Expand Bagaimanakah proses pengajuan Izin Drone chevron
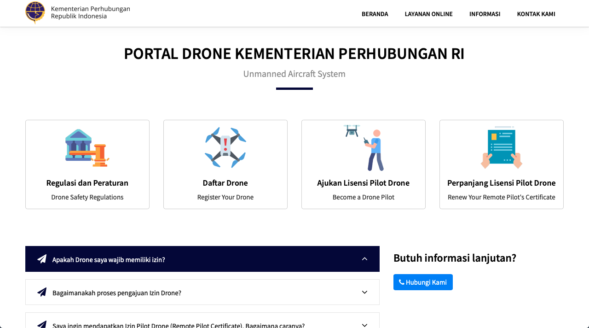Image resolution: width=589 pixels, height=328 pixels. [x=364, y=292]
